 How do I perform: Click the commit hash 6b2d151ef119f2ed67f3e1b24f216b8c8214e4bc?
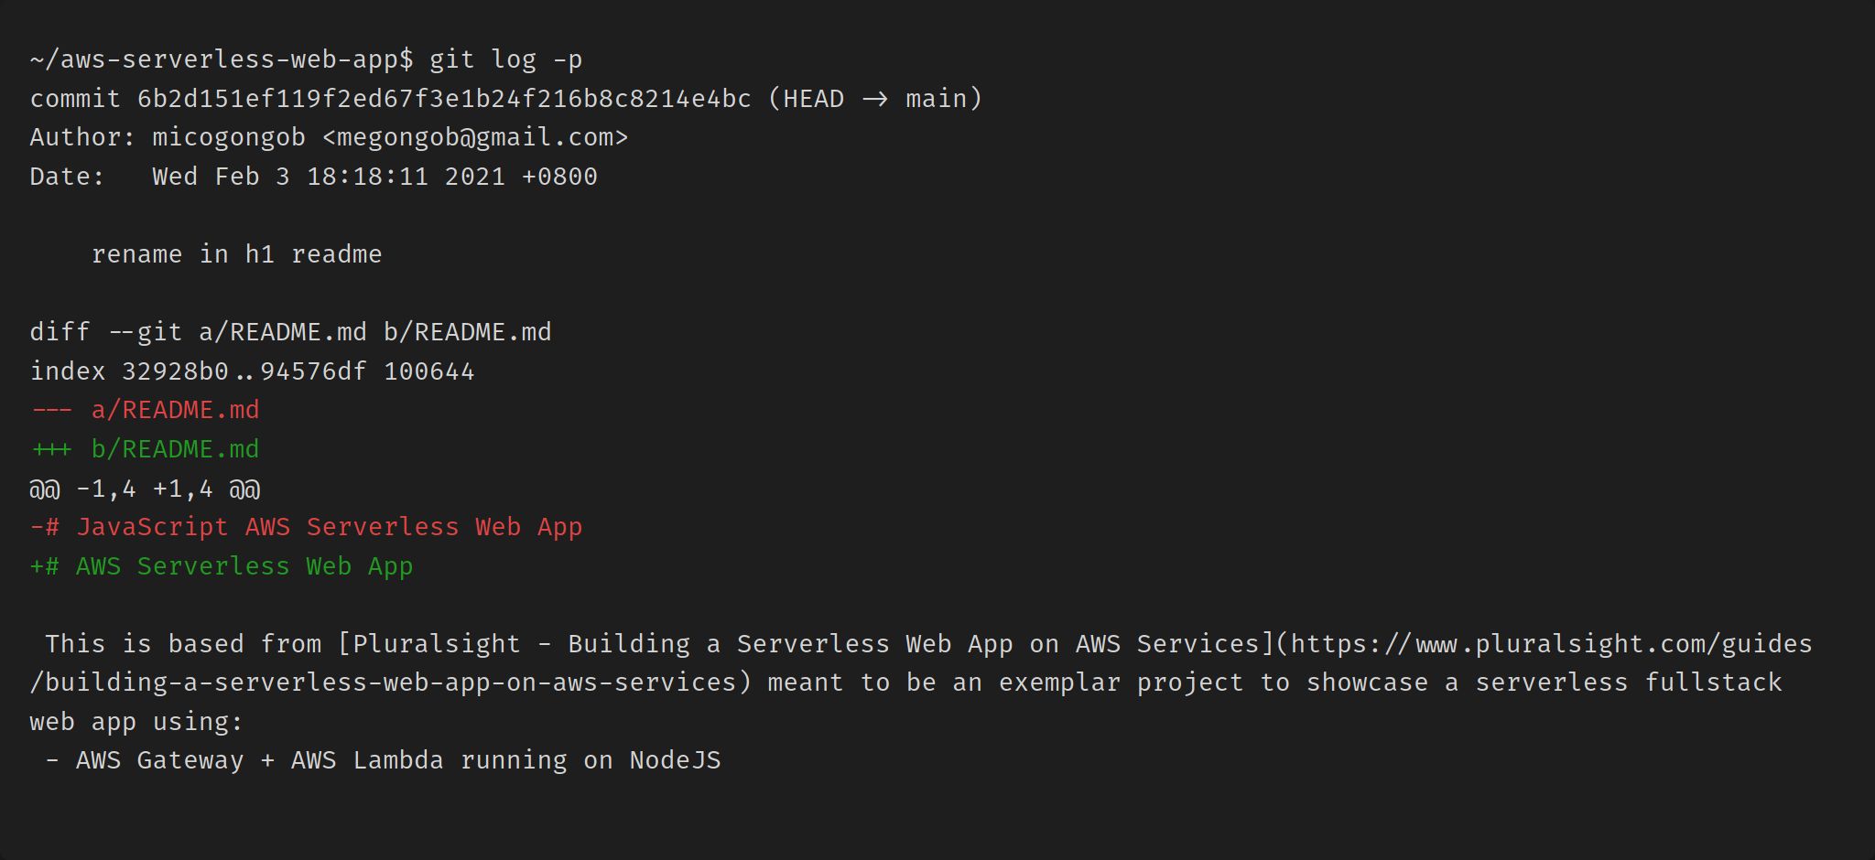coord(444,99)
